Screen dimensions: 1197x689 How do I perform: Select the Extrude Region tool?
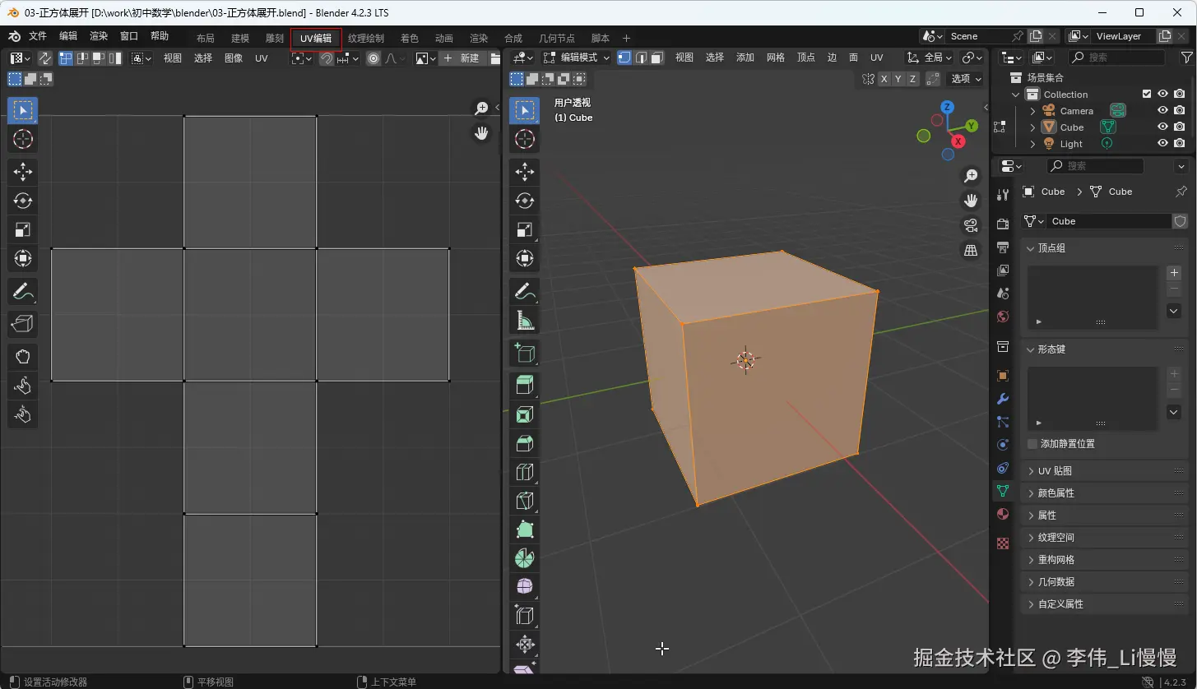tap(524, 385)
